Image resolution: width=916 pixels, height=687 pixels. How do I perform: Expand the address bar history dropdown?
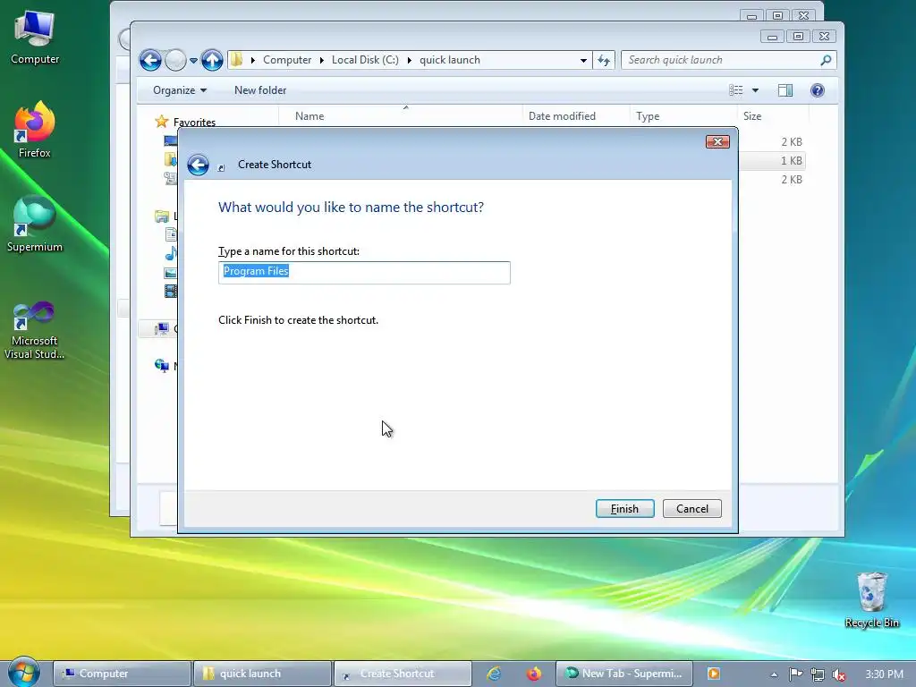coord(583,60)
